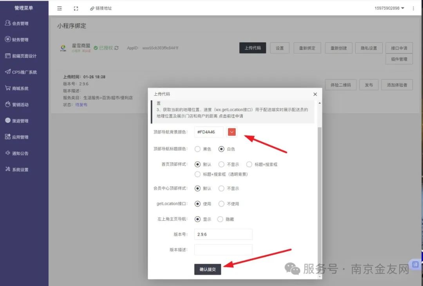
Task: Open the color picker dropdown beside the swatch
Action: pos(232,132)
